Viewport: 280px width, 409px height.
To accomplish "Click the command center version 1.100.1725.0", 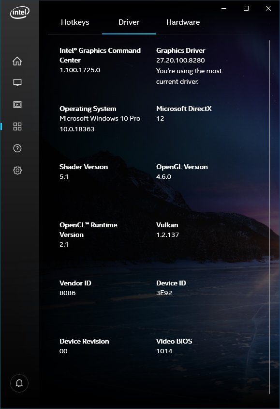I will 80,70.
